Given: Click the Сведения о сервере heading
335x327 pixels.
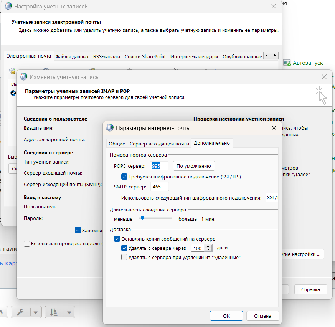Looking at the screenshot, I should (48, 152).
